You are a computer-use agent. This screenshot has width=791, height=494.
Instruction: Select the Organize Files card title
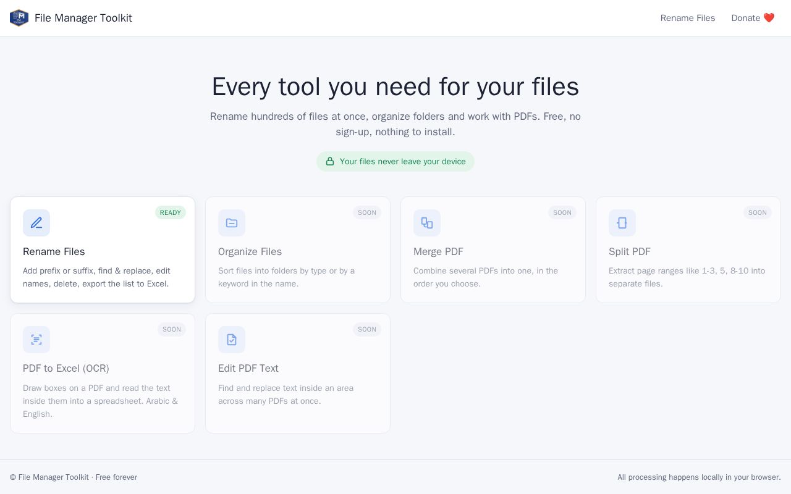click(x=250, y=251)
